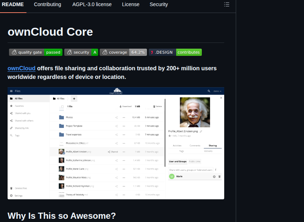The height and width of the screenshot is (222, 304).
Task: Open the Tags tab in details panel
Action: point(182,151)
